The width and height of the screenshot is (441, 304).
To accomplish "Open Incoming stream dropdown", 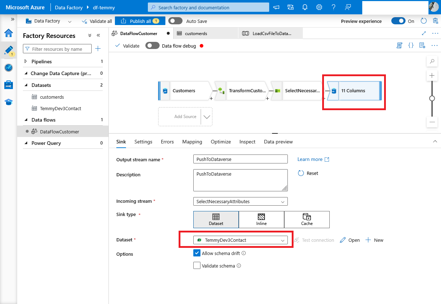I will (x=240, y=201).
